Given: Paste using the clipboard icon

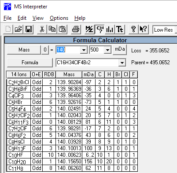Looking at the screenshot, I should pos(62,29).
